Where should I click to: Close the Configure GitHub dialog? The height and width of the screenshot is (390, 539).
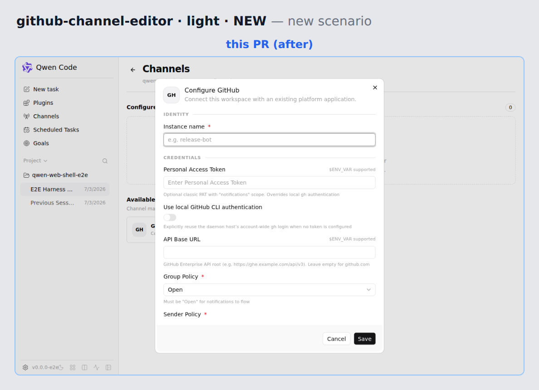point(375,88)
